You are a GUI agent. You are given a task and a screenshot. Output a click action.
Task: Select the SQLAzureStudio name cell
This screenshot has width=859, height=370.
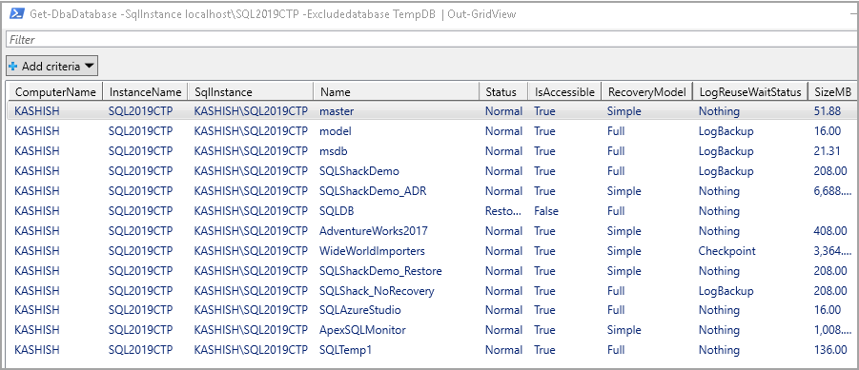(360, 310)
